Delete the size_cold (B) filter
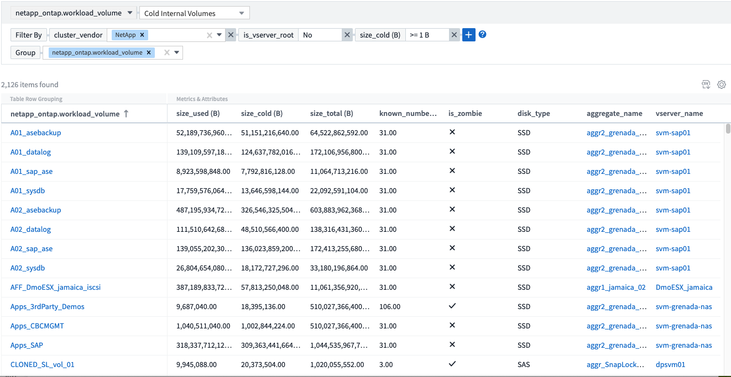Screen dimensions: 731x377 point(454,35)
